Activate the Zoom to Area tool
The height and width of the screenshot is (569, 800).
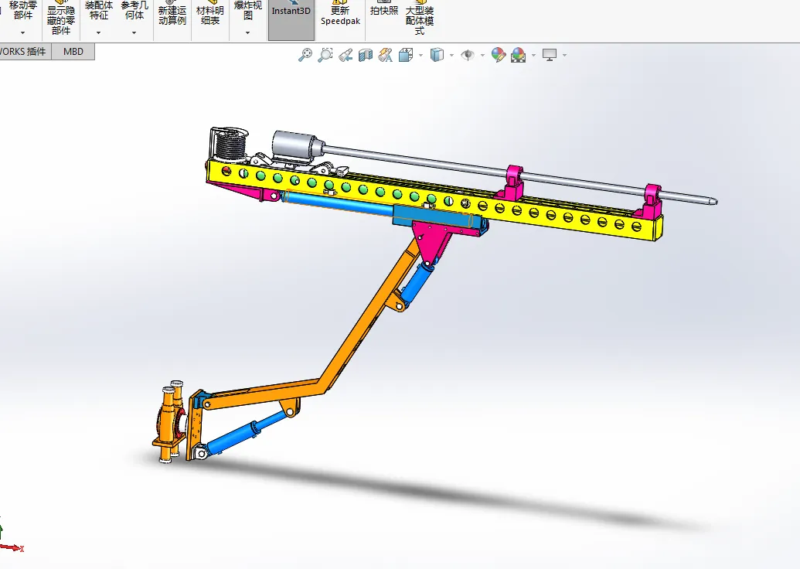point(325,55)
